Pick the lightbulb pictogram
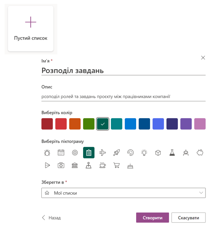The image size is (214, 227). (144, 153)
